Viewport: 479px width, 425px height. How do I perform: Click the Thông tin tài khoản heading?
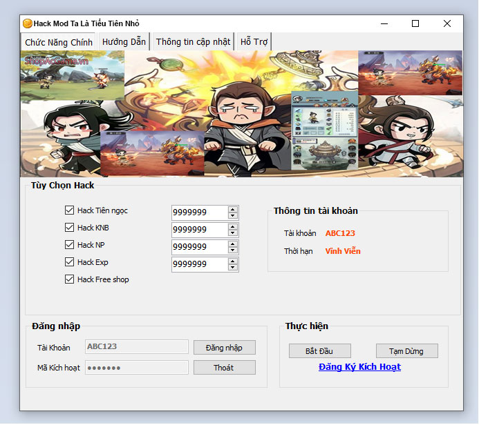[x=316, y=210]
